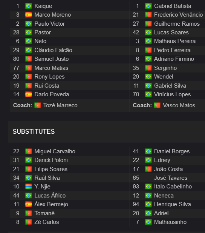Open coach Vasco Matos page
The image size is (205, 233).
click(x=179, y=105)
